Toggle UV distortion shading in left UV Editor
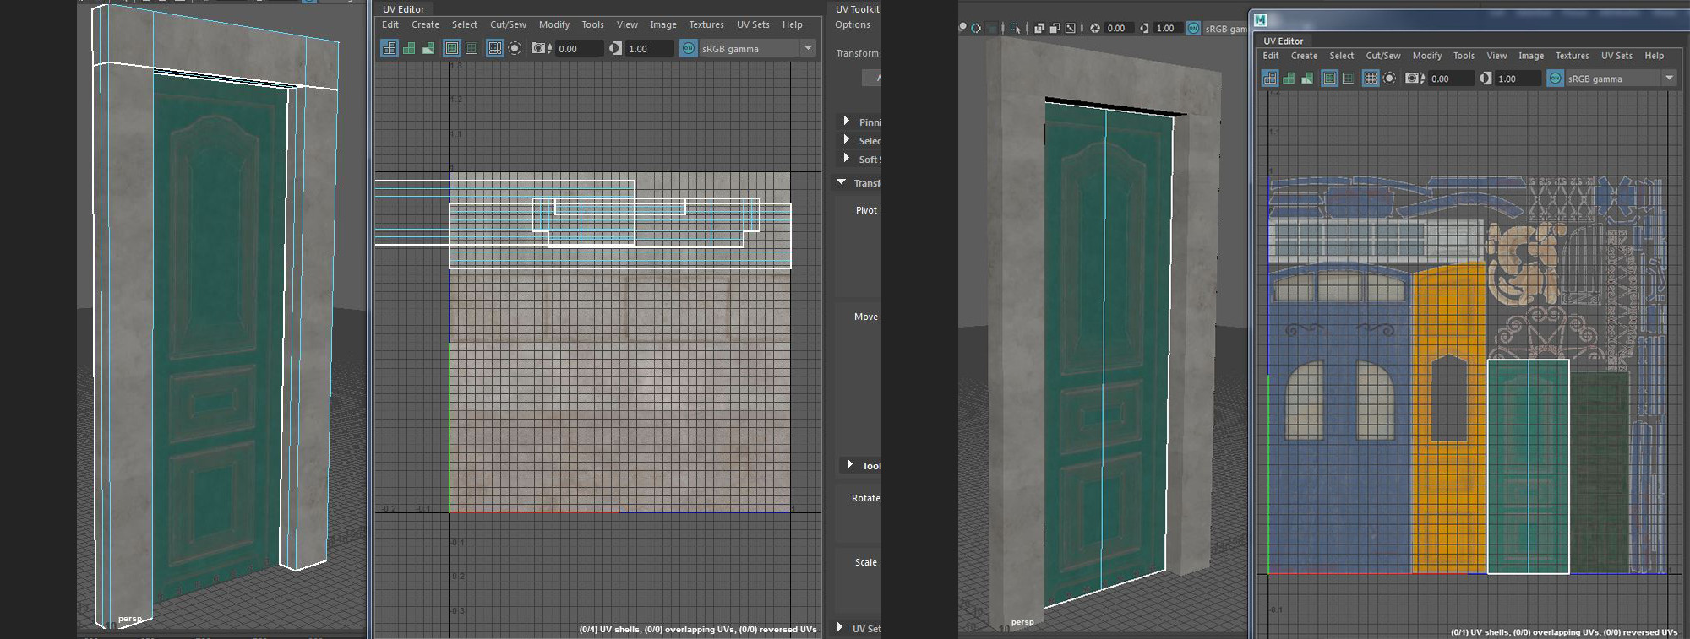Screen dimensions: 1690x639 [x=428, y=48]
